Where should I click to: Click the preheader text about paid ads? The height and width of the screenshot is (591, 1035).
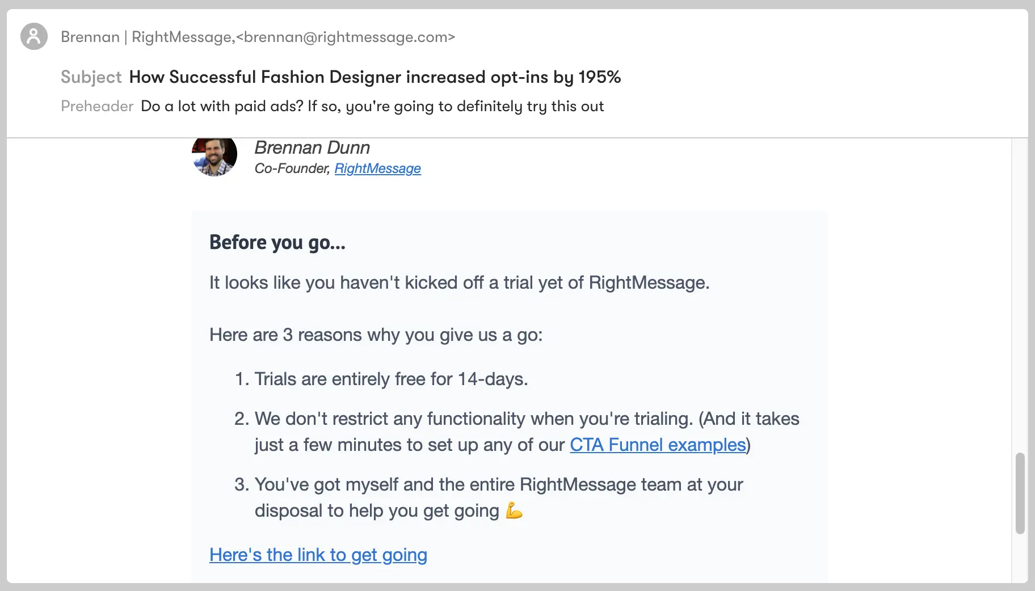[x=372, y=106]
